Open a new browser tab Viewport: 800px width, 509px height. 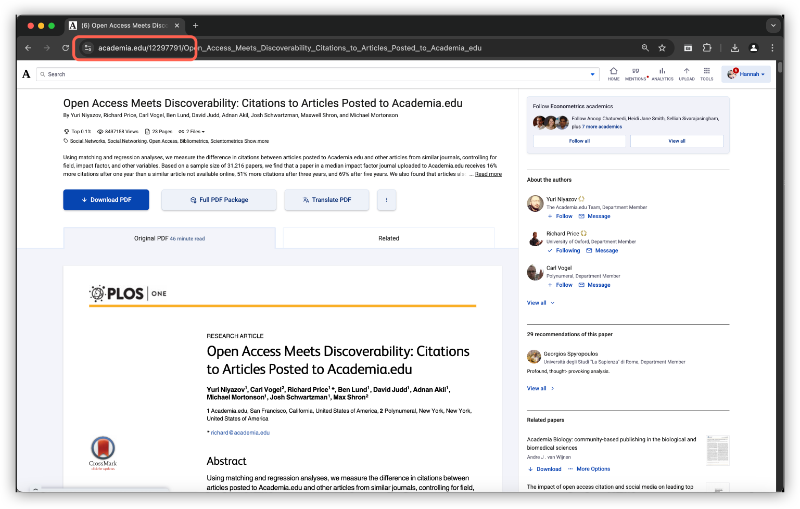tap(196, 26)
